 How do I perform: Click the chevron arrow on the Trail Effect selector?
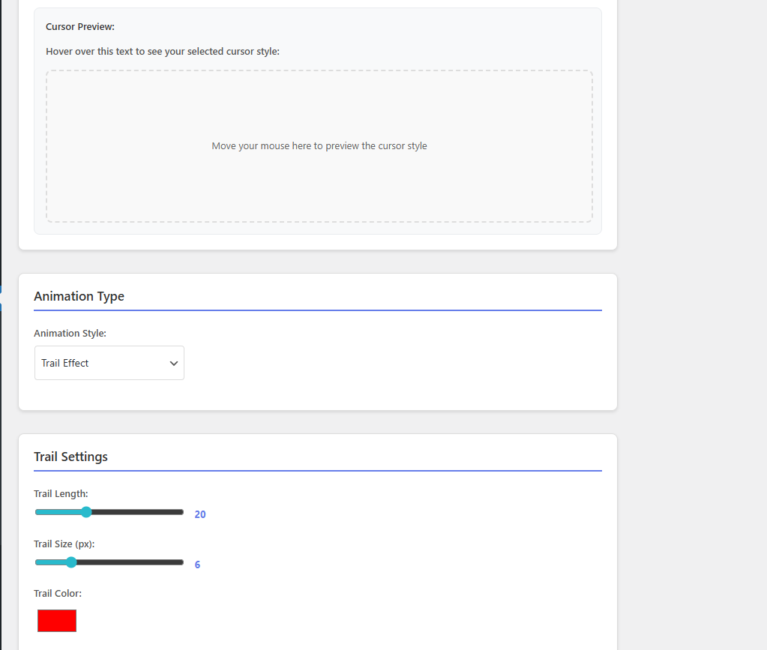173,362
